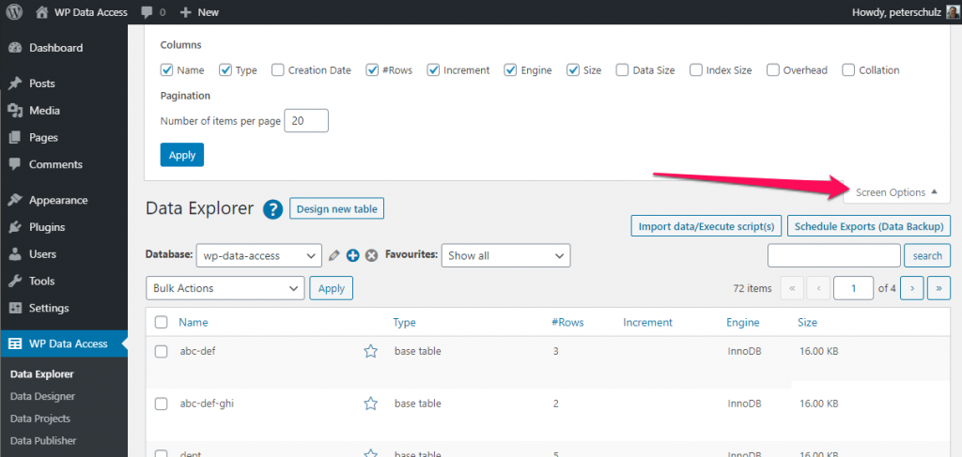
Task: Click the Number of items per page field
Action: click(x=307, y=121)
